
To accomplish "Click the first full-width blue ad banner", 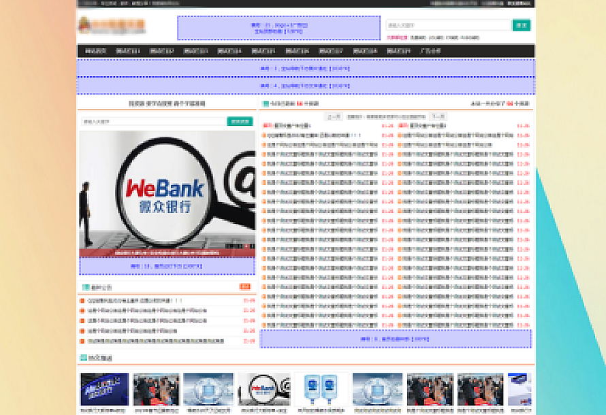I will pyautogui.click(x=305, y=68).
